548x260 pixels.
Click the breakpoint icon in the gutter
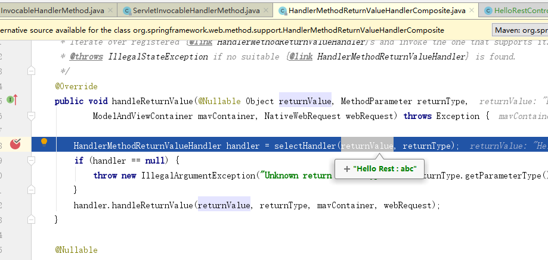(16, 143)
